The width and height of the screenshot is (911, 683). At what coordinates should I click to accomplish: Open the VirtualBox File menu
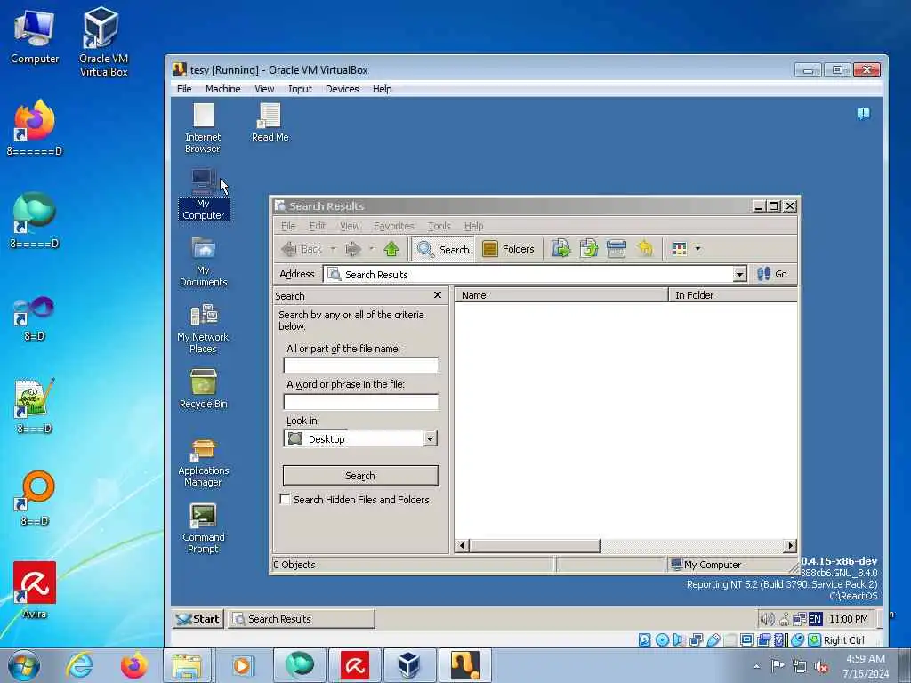coord(184,89)
